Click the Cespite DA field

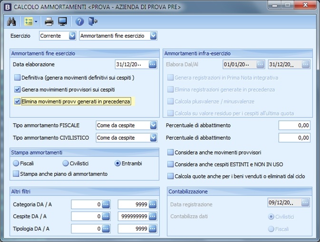(x=87, y=216)
